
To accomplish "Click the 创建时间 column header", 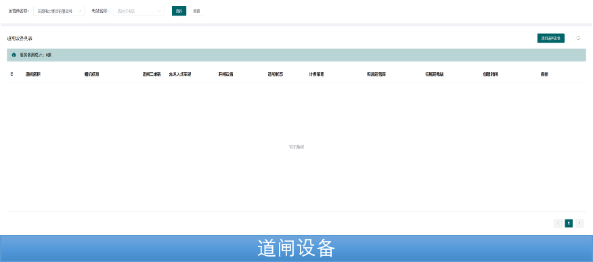I will [x=491, y=75].
